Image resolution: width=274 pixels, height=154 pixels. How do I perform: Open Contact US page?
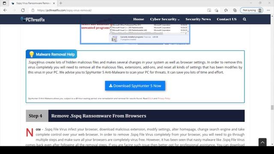226,19
